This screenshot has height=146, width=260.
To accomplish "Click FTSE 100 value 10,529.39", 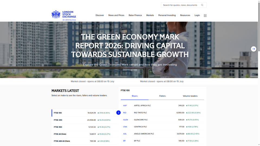I will pyautogui.click(x=92, y=113).
